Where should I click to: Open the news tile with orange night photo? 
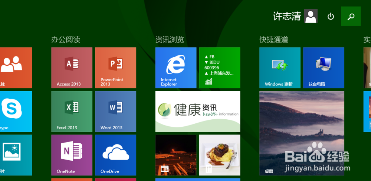pyautogui.click(x=176, y=155)
